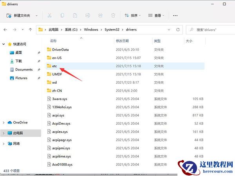Image resolution: width=235 pixels, height=176 pixels.
Task: Open the 排序 sort dropdown
Action: 132,15
